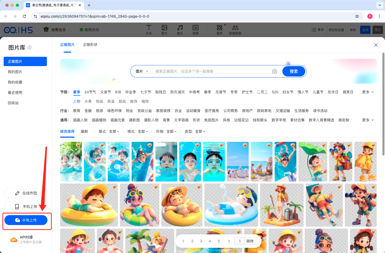
Task: Open the 视频 video tool
Action: pyautogui.click(x=195, y=30)
